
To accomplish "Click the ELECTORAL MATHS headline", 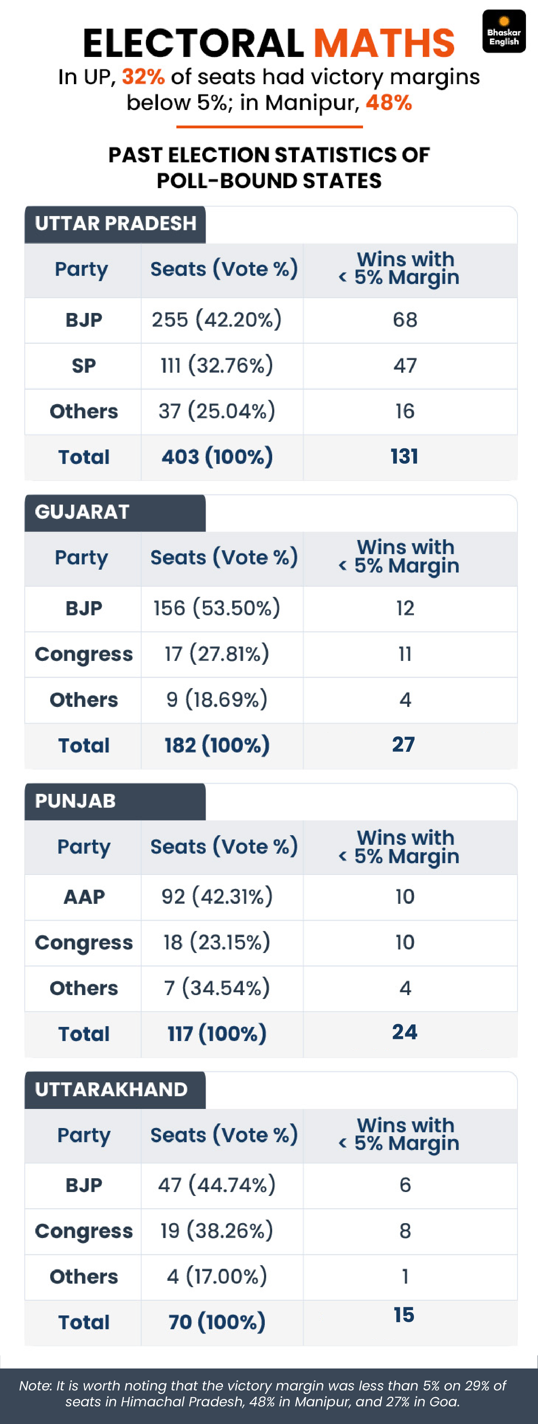I will point(269,43).
